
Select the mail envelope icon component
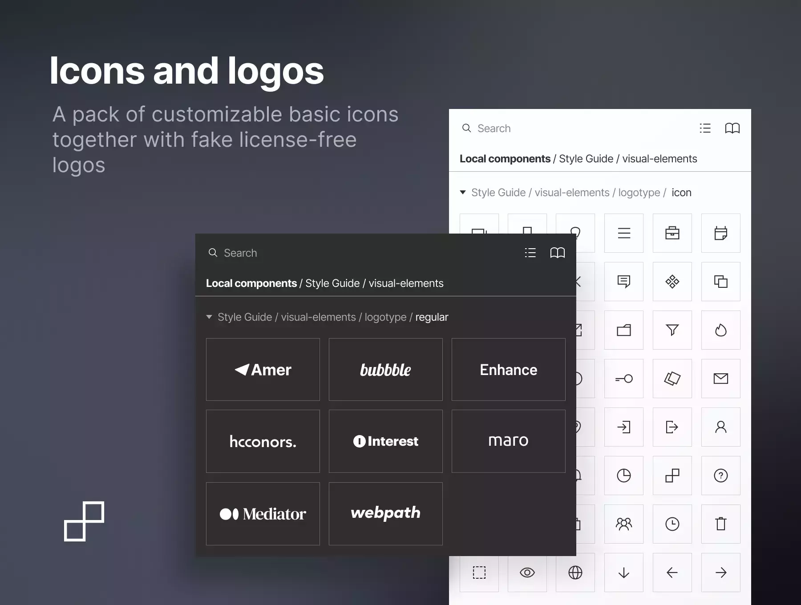point(721,379)
